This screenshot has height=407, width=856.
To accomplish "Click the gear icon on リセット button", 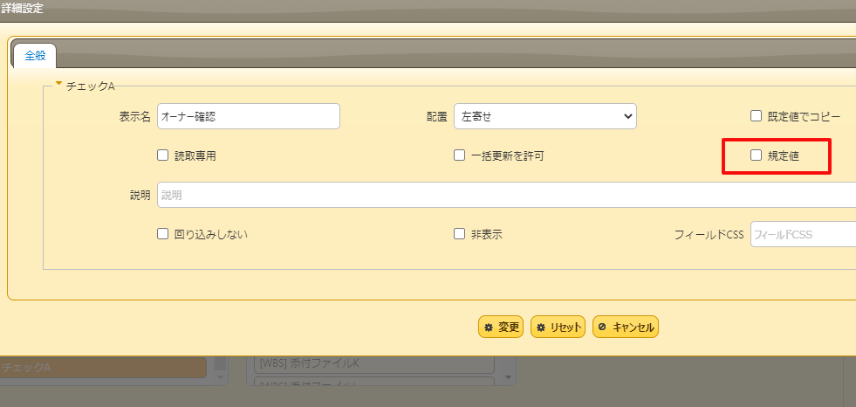I will (x=541, y=328).
